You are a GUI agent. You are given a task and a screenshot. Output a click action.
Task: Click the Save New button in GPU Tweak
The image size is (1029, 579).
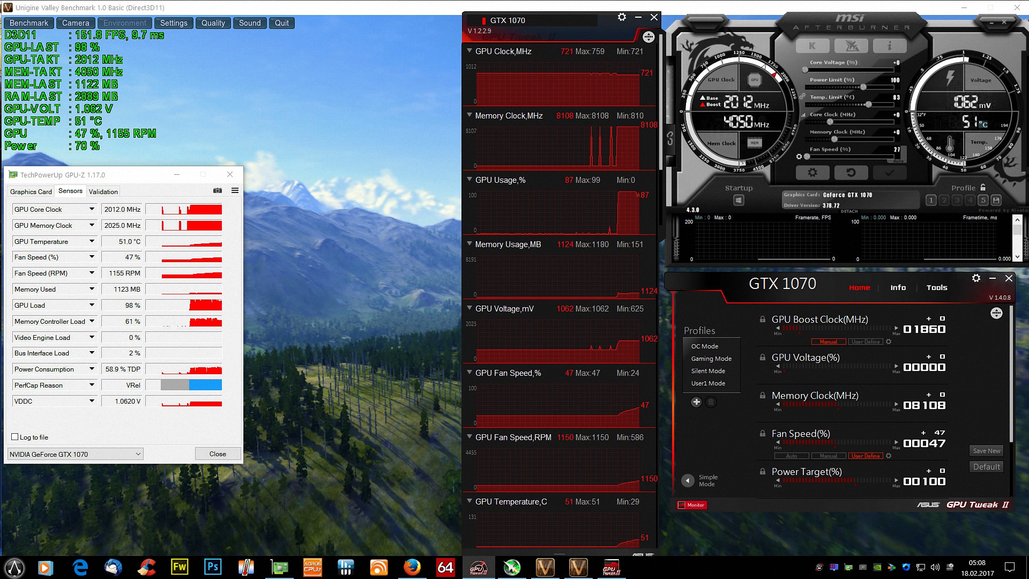(987, 451)
